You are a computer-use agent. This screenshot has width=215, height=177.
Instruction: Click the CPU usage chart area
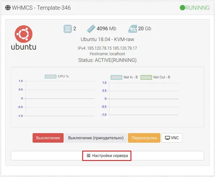(60, 98)
